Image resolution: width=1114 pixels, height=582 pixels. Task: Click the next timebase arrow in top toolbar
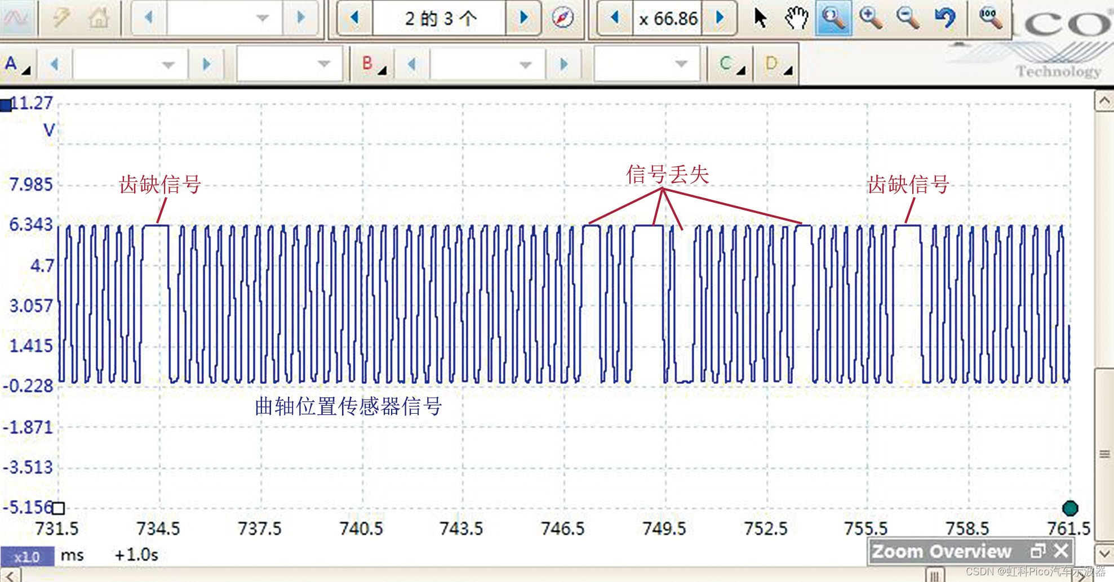(301, 18)
